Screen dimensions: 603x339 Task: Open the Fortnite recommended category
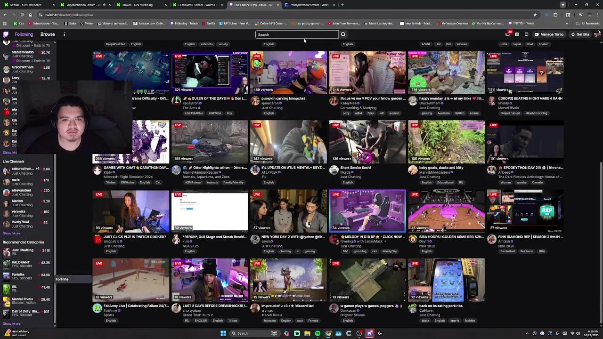[27, 277]
